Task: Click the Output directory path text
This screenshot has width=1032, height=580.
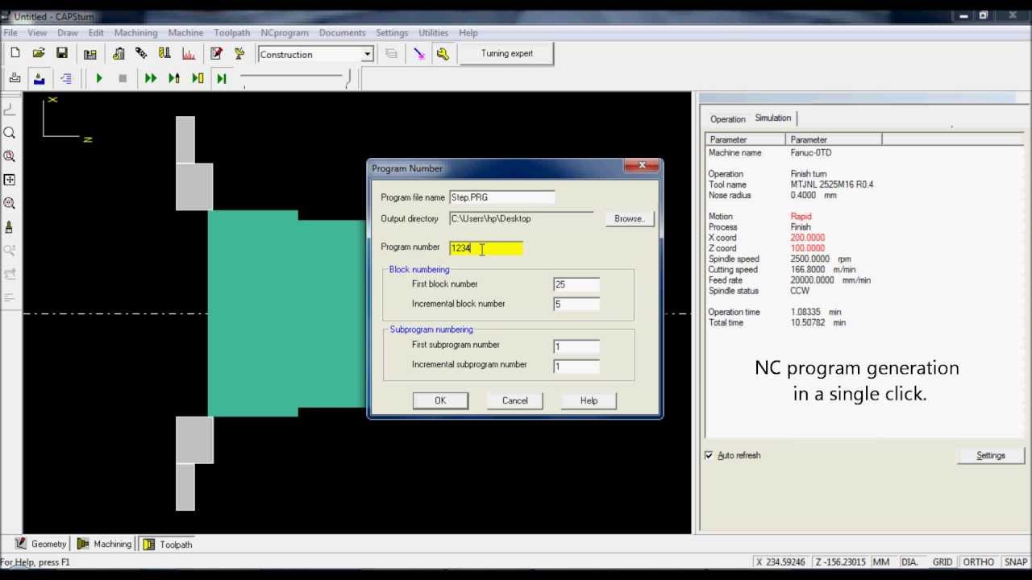Action: [491, 218]
